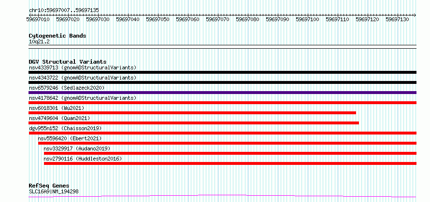Select the red bar under dgv955n152
430x202 pixels.
click(222, 133)
